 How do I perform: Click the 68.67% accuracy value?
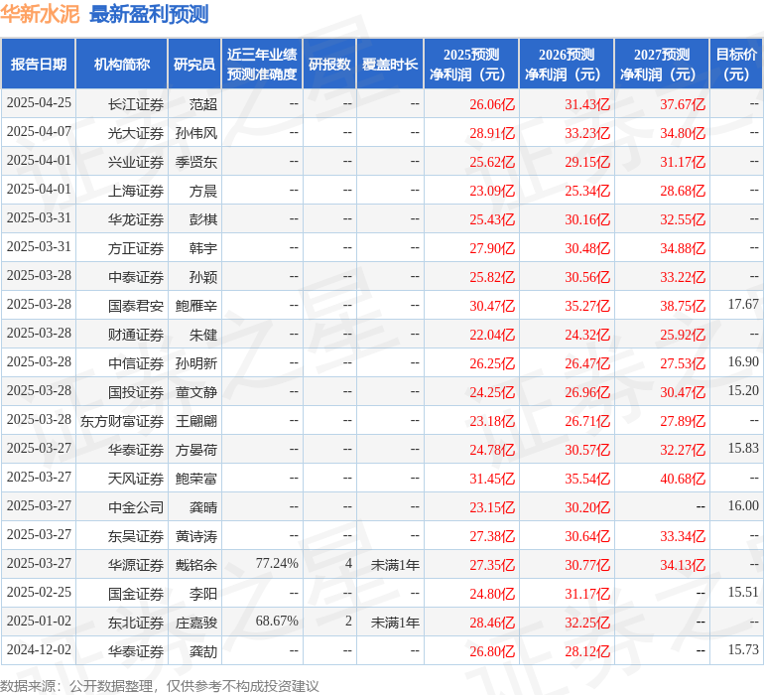coord(277,621)
